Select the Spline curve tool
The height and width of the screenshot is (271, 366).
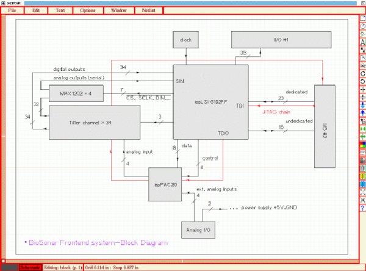(363, 34)
